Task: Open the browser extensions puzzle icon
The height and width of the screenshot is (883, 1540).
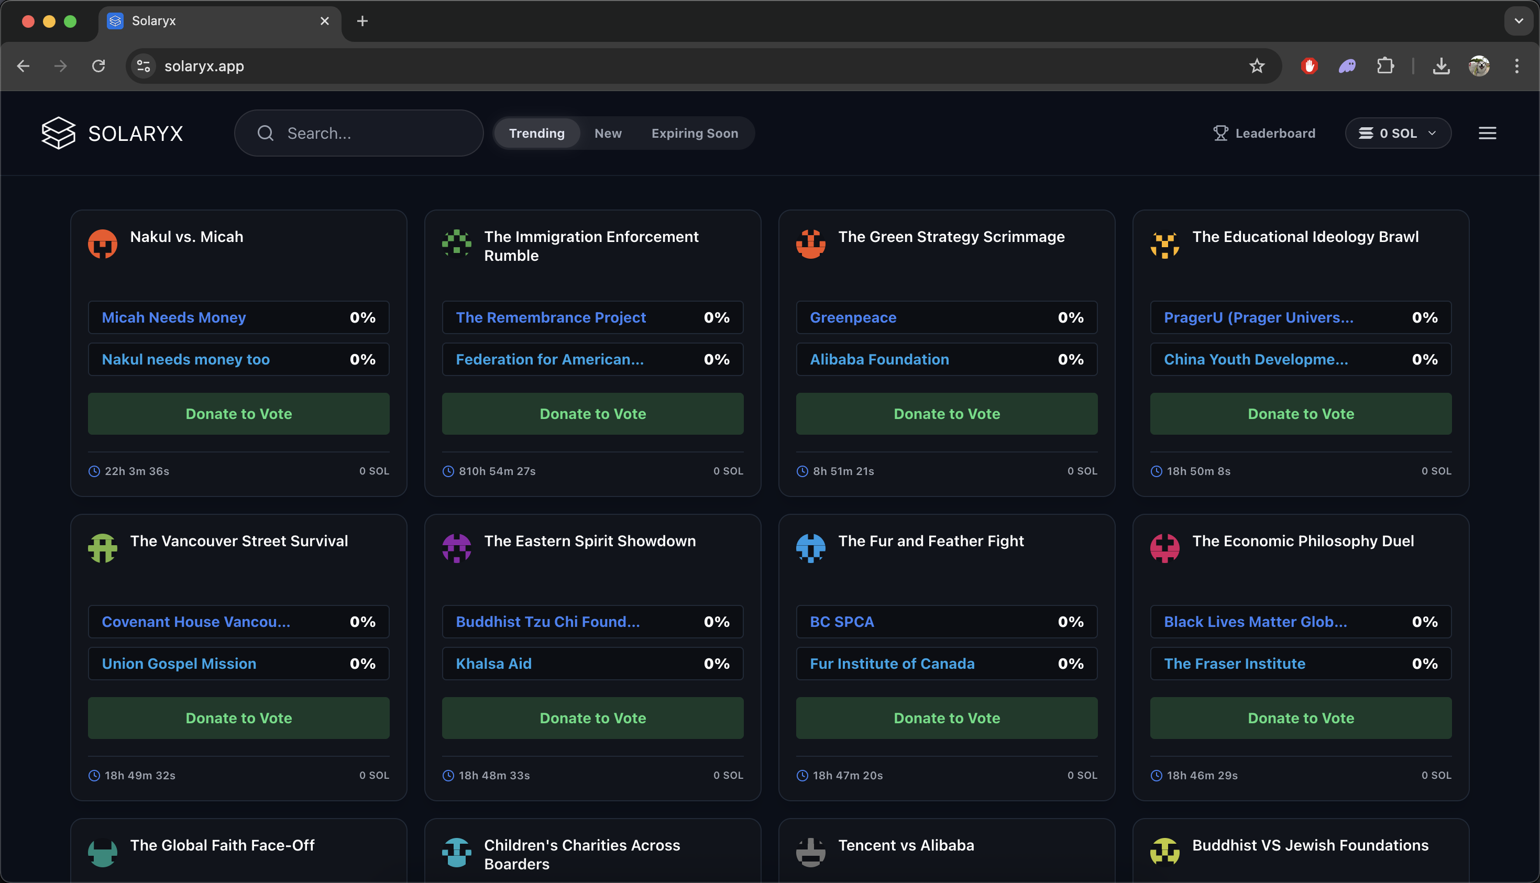Action: [1385, 66]
